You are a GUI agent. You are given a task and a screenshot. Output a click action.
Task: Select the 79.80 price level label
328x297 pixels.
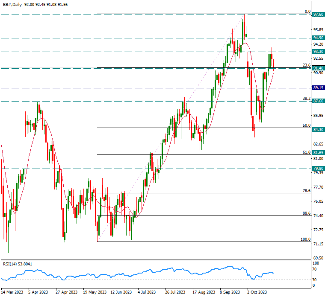point(318,169)
